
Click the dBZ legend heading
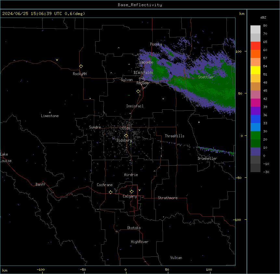[263, 17]
